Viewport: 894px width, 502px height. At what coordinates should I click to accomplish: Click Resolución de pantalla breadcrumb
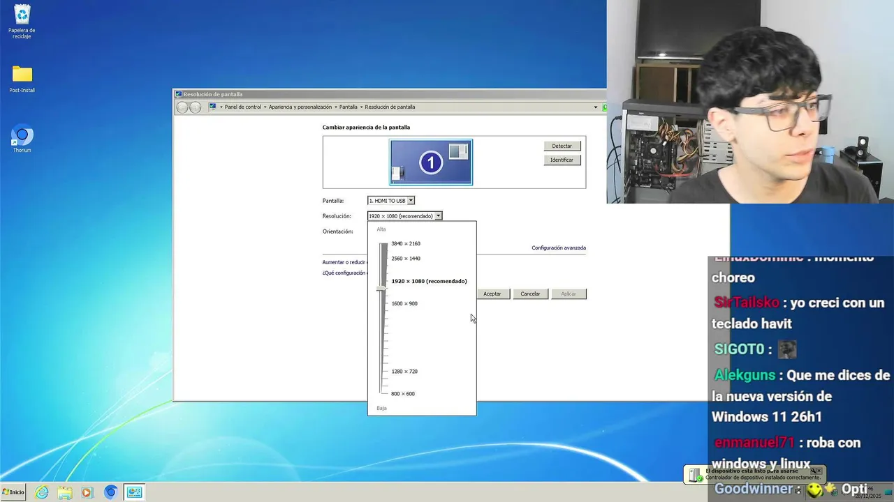click(390, 107)
